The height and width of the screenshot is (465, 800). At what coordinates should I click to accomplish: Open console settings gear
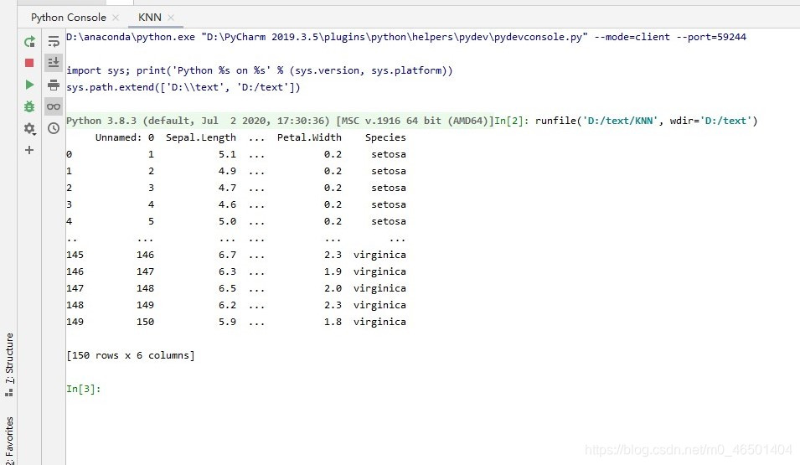pos(29,128)
